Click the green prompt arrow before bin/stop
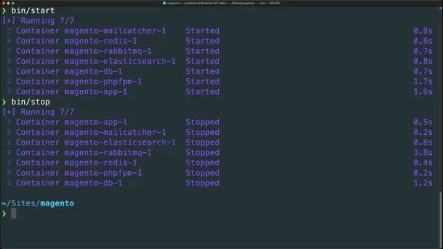Viewport: 443px width, 249px height. coord(4,102)
